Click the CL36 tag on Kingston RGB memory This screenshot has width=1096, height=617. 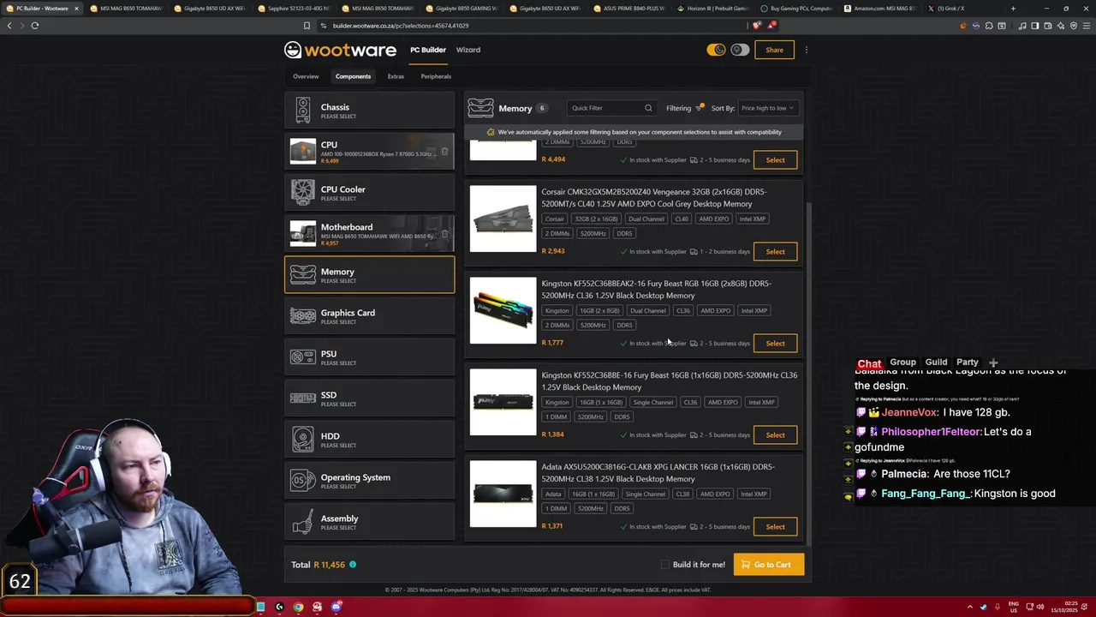click(682, 311)
